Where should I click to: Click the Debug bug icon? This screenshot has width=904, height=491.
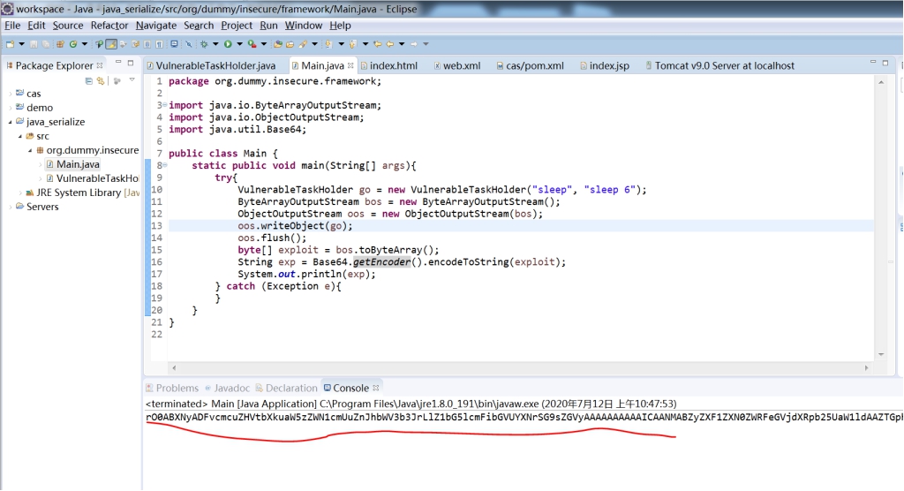(x=204, y=44)
